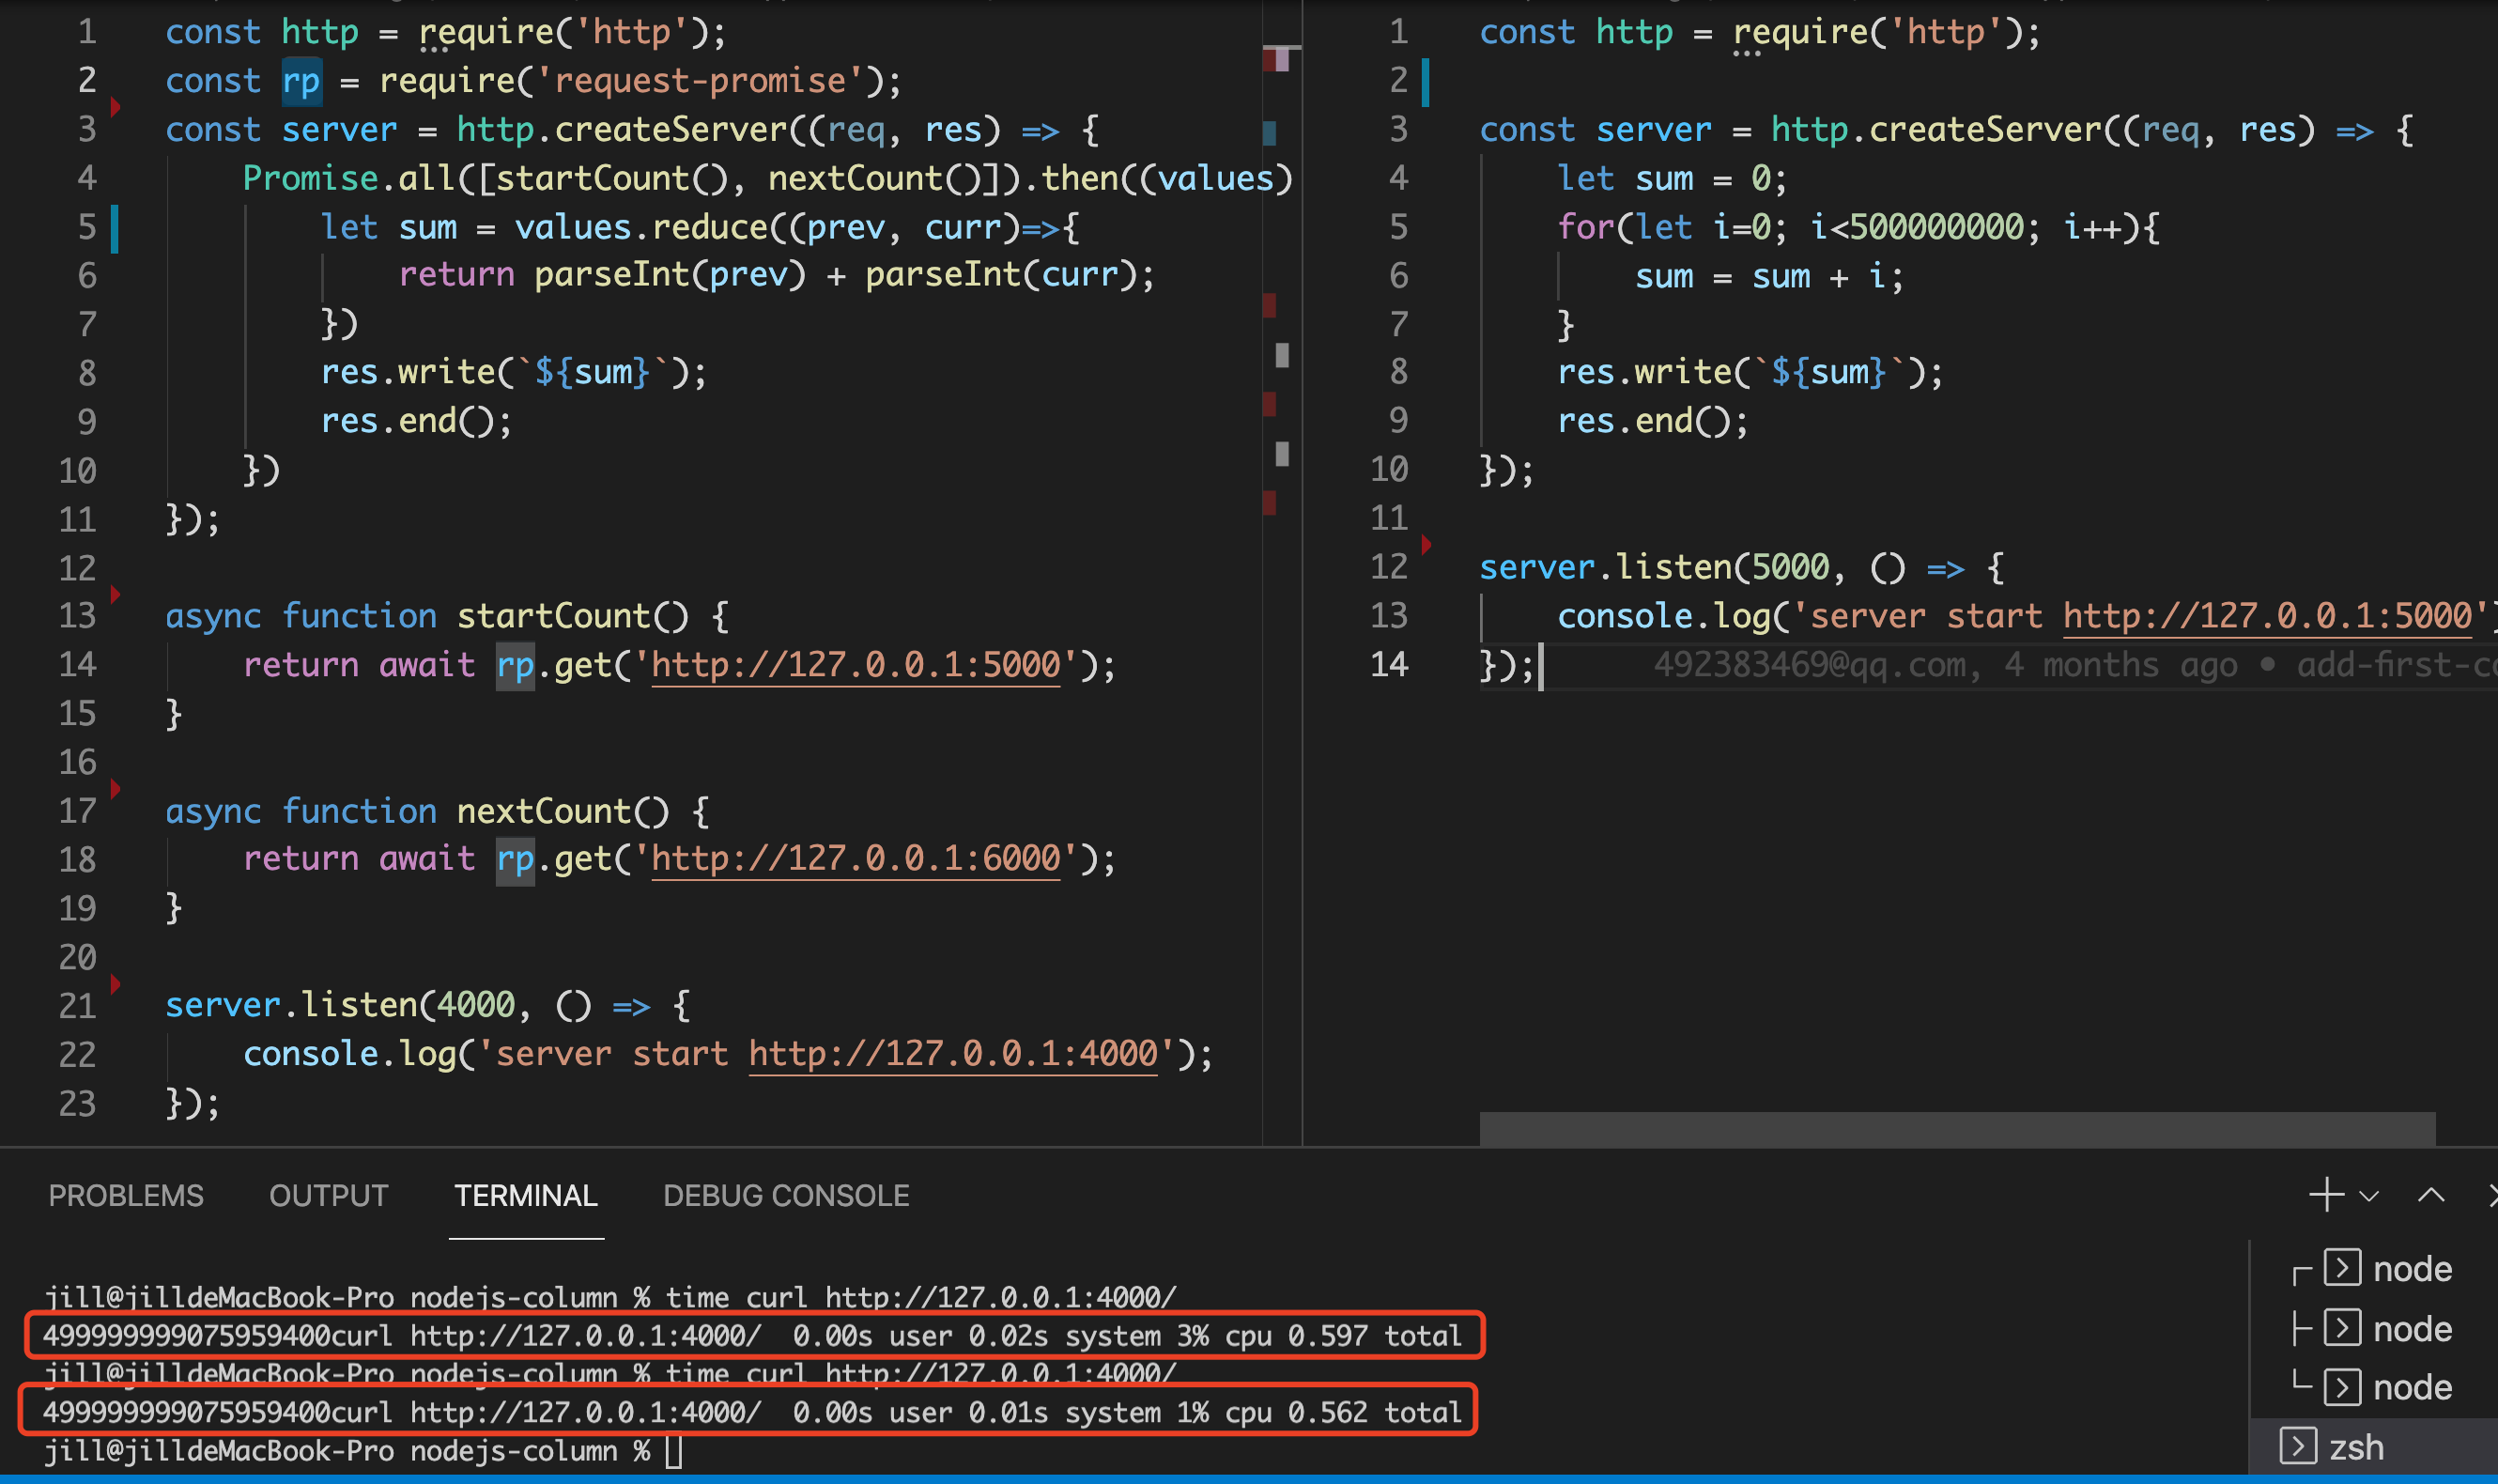2498x1484 pixels.
Task: Collapse the nextCount function fold arrow
Action: click(116, 789)
